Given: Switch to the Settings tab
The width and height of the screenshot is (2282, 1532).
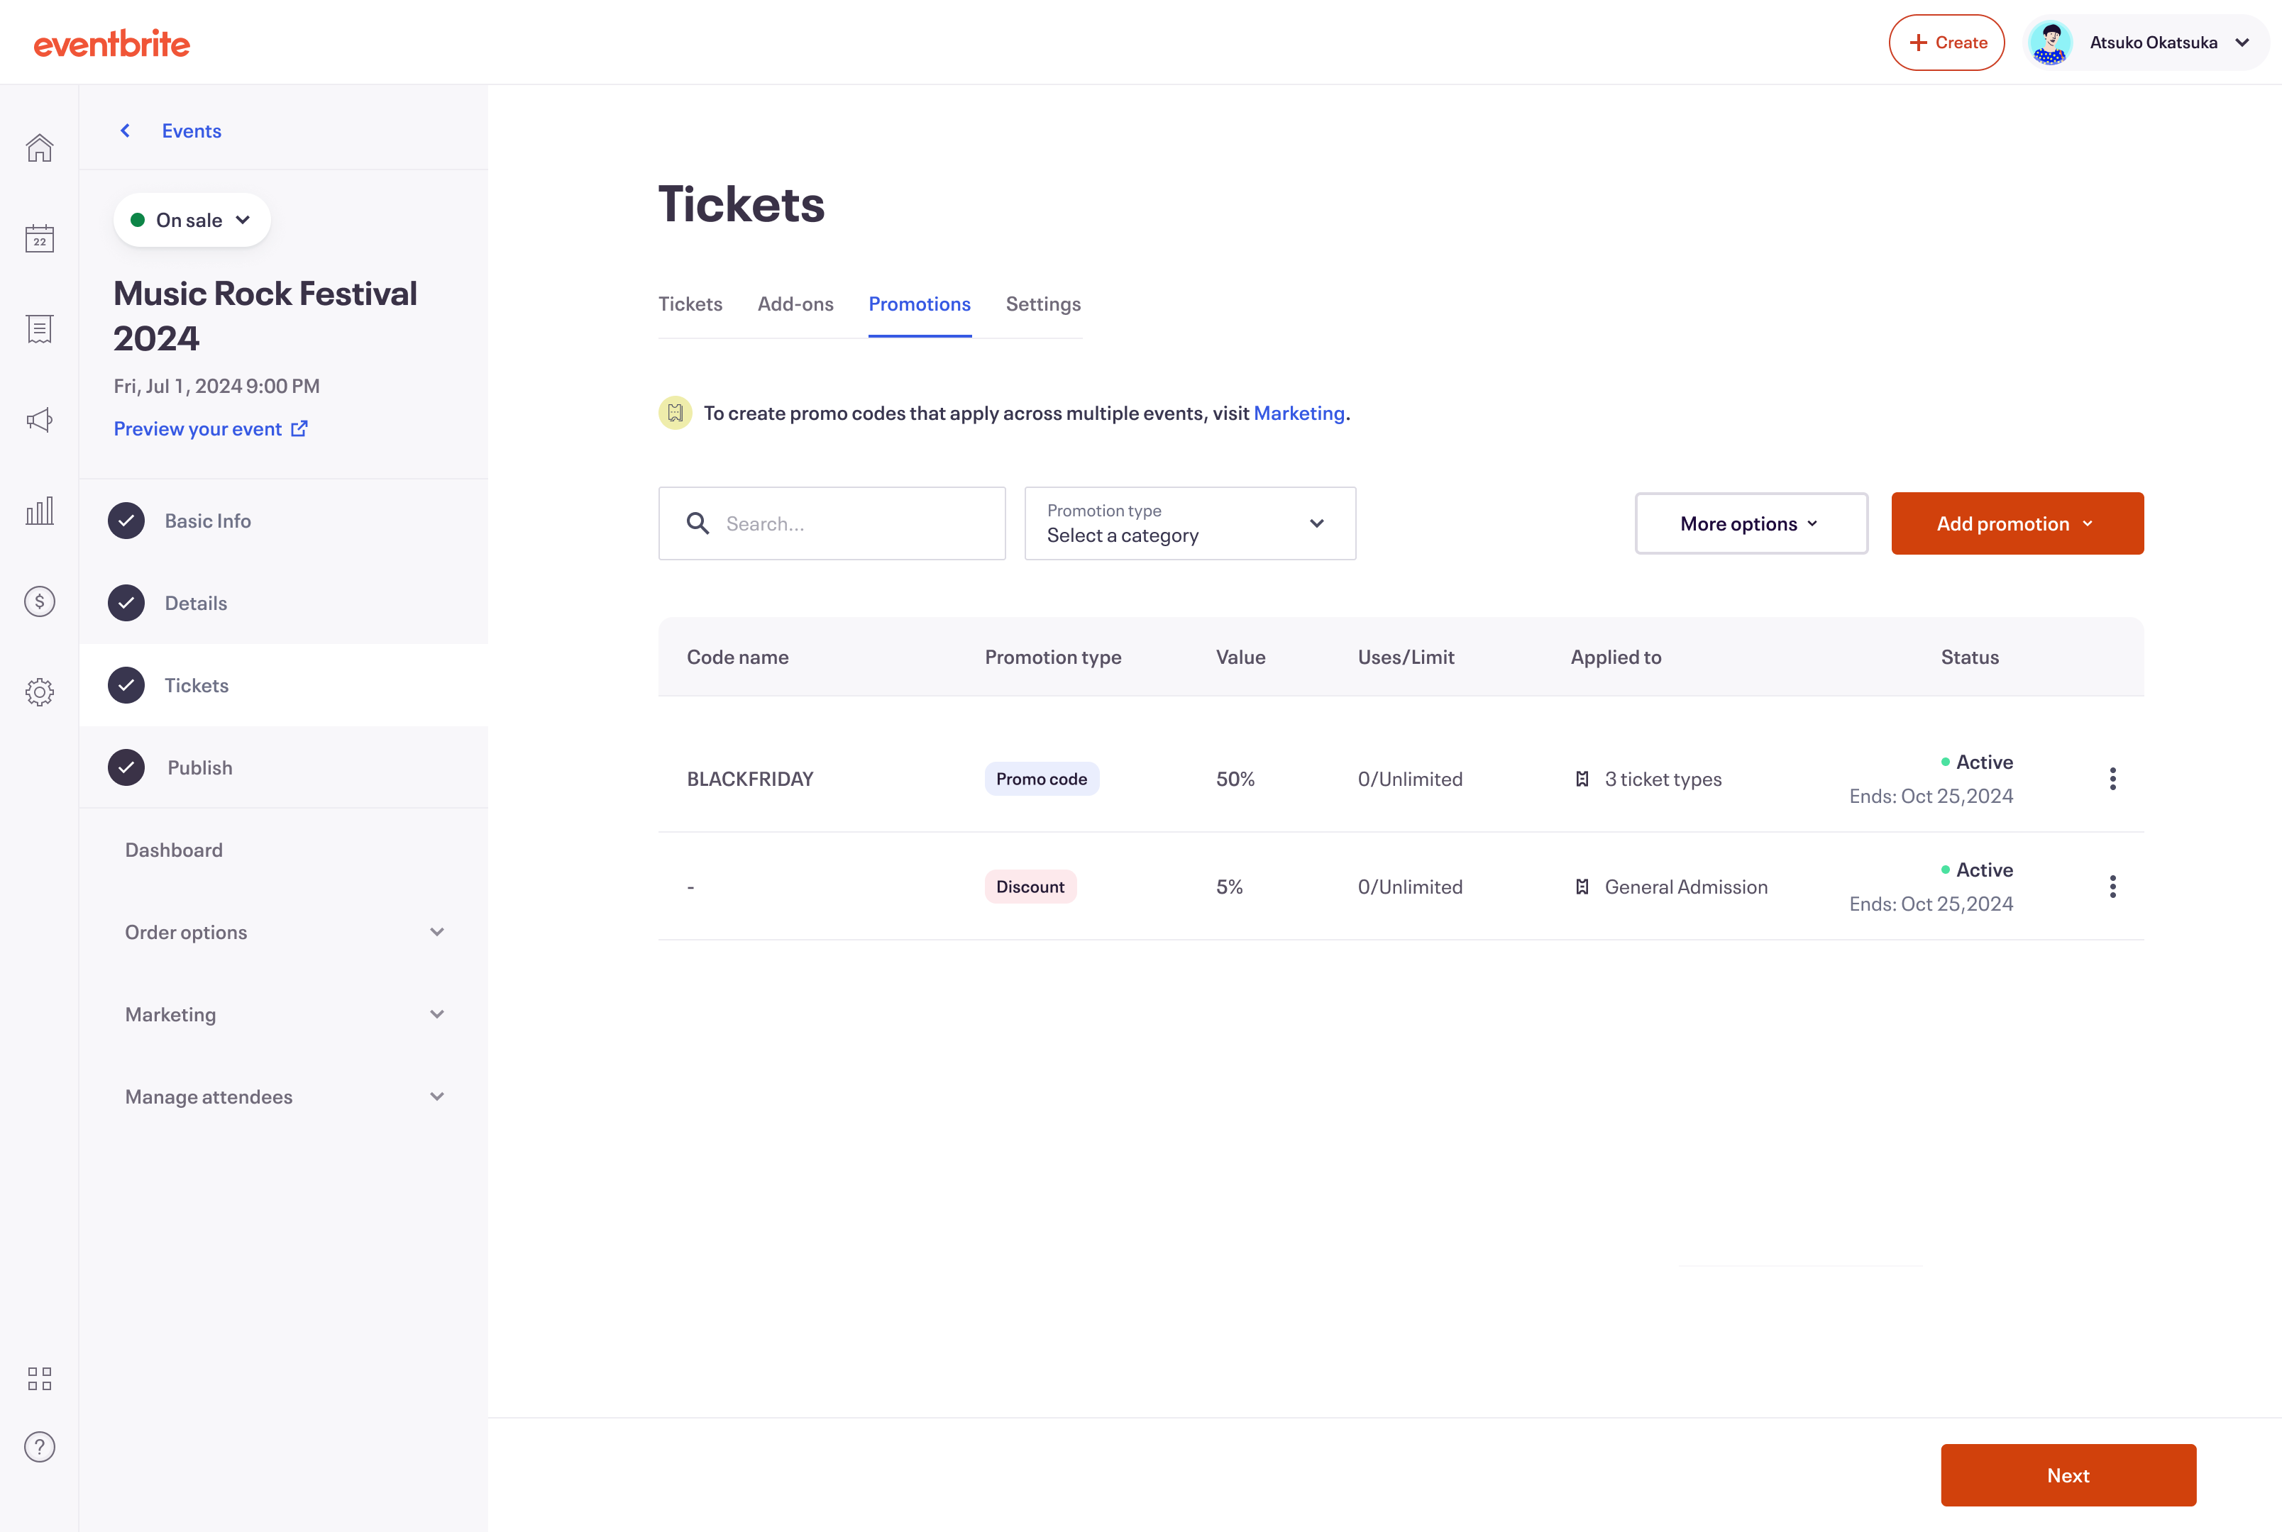Looking at the screenshot, I should click(x=1043, y=304).
